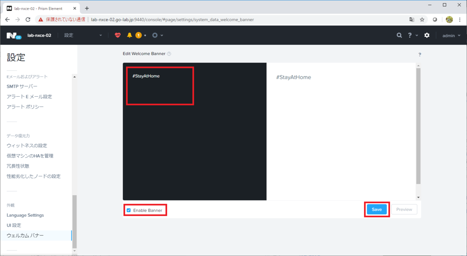
Task: Reload the page with refresh icon
Action: [x=28, y=19]
